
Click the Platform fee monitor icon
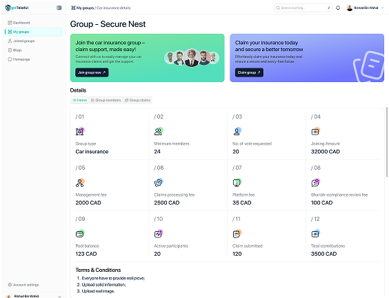tap(237, 183)
